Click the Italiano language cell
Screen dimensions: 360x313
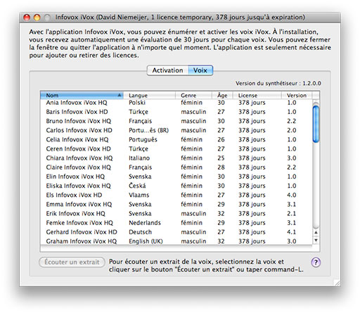139,158
